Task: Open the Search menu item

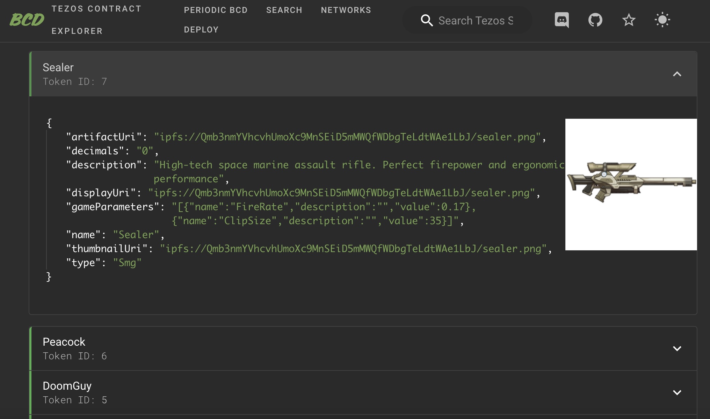Action: point(284,10)
